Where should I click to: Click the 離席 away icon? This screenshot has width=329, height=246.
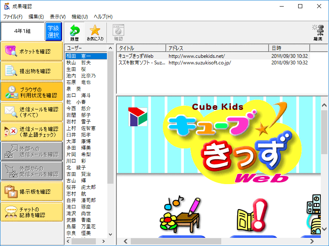(x=318, y=33)
